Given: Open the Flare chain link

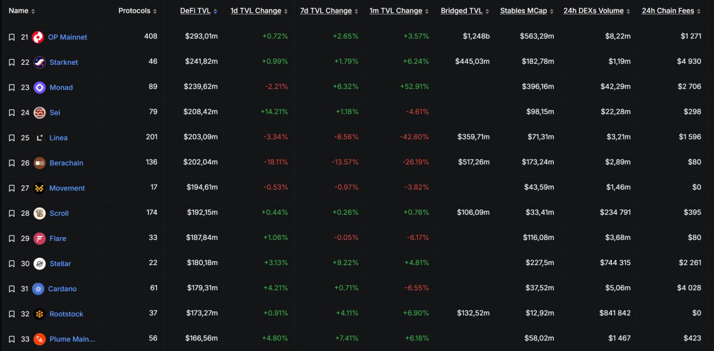Looking at the screenshot, I should click(x=57, y=238).
